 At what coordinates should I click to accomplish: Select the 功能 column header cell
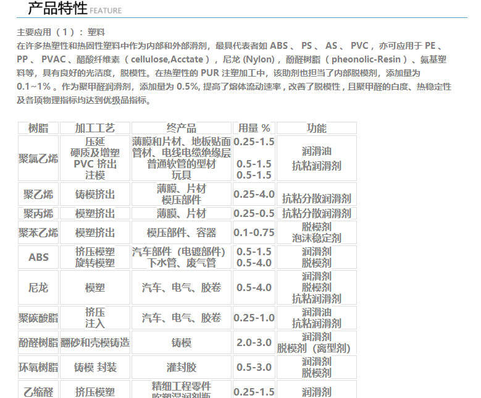[x=317, y=128]
